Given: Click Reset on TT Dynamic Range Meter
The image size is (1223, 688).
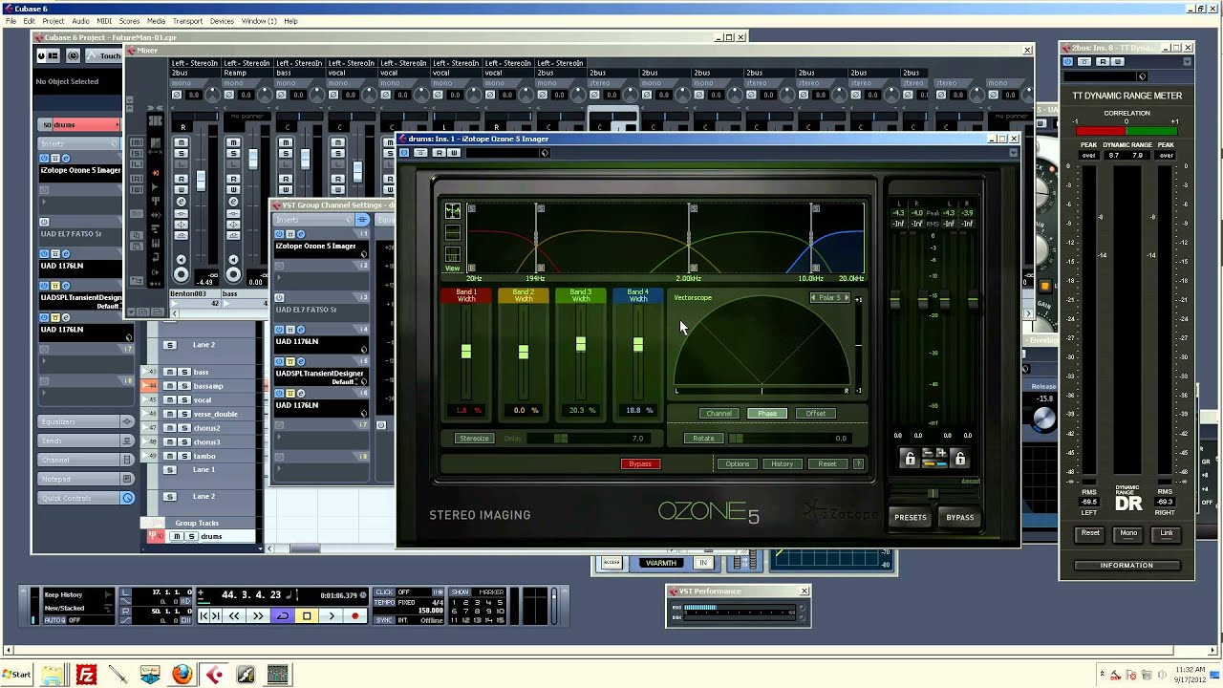Looking at the screenshot, I should pos(1090,533).
